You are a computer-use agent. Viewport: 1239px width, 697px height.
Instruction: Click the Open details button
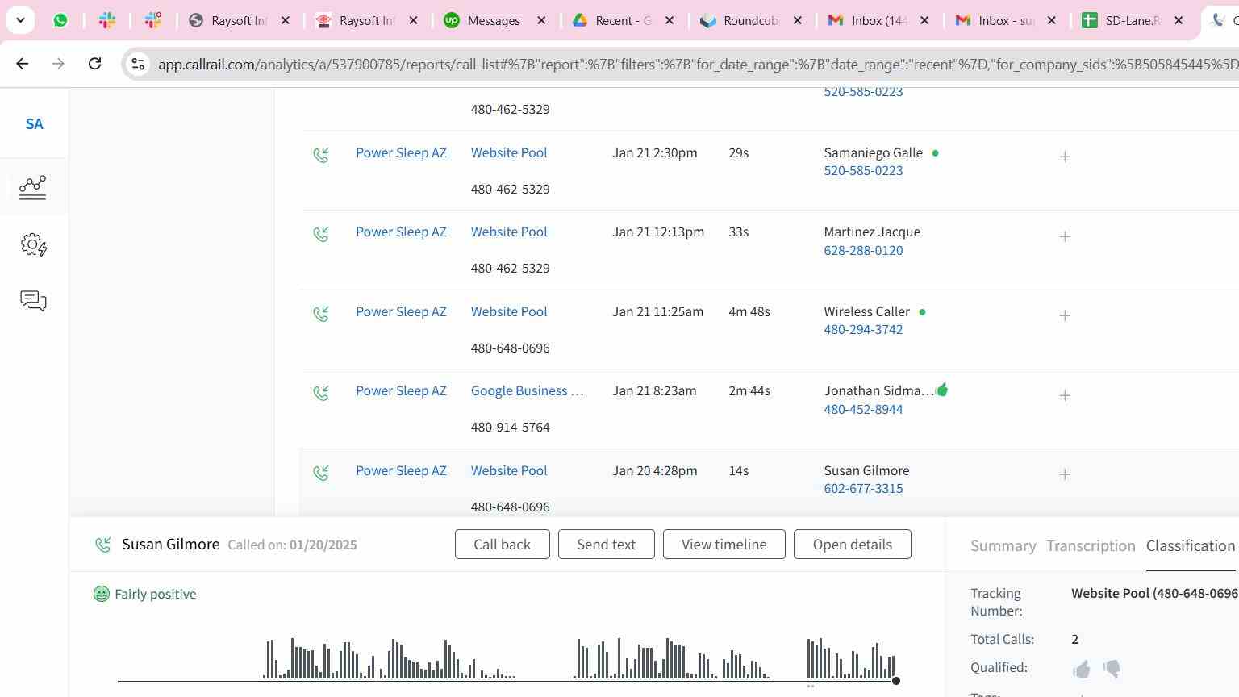point(852,545)
